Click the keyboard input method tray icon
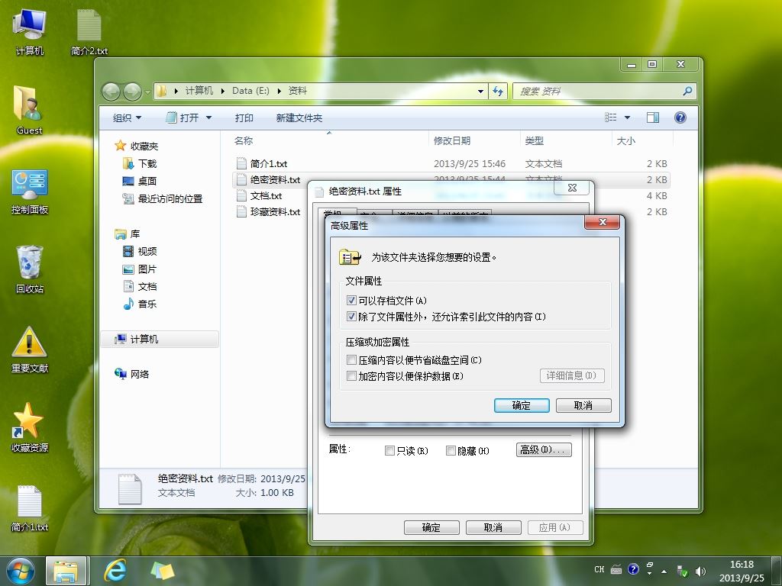The width and height of the screenshot is (782, 586). pos(616,569)
